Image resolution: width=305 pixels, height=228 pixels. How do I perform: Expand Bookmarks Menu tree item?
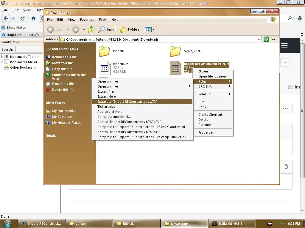pyautogui.click(x=2, y=62)
